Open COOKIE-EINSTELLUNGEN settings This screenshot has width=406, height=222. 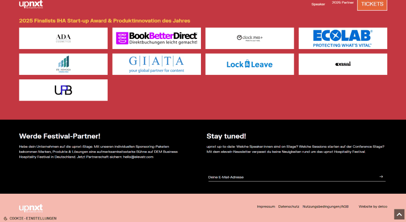pyautogui.click(x=33, y=218)
